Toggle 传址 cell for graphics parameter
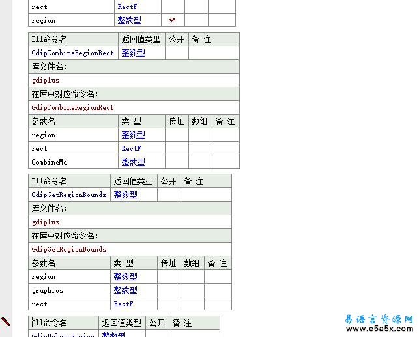 [169, 290]
